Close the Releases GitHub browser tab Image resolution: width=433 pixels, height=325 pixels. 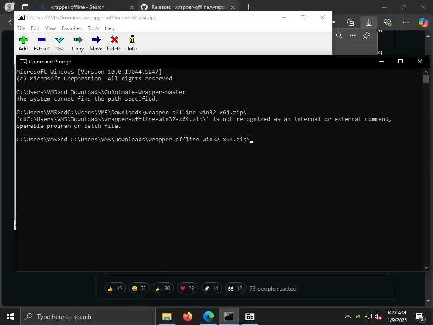click(x=233, y=7)
